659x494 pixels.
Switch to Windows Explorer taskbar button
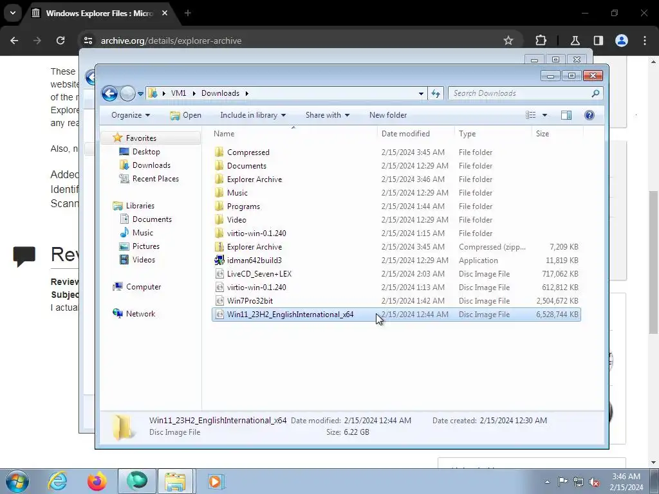pos(175,481)
